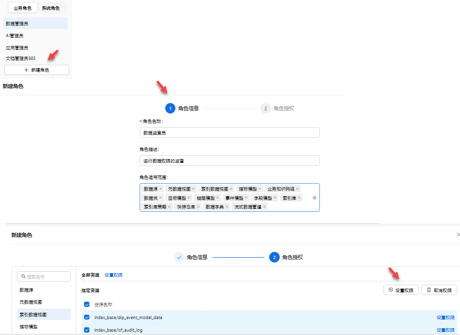Image resolution: width=460 pixels, height=335 pixels.
Task: Focus the 角色名称 input field
Action: [x=229, y=132]
